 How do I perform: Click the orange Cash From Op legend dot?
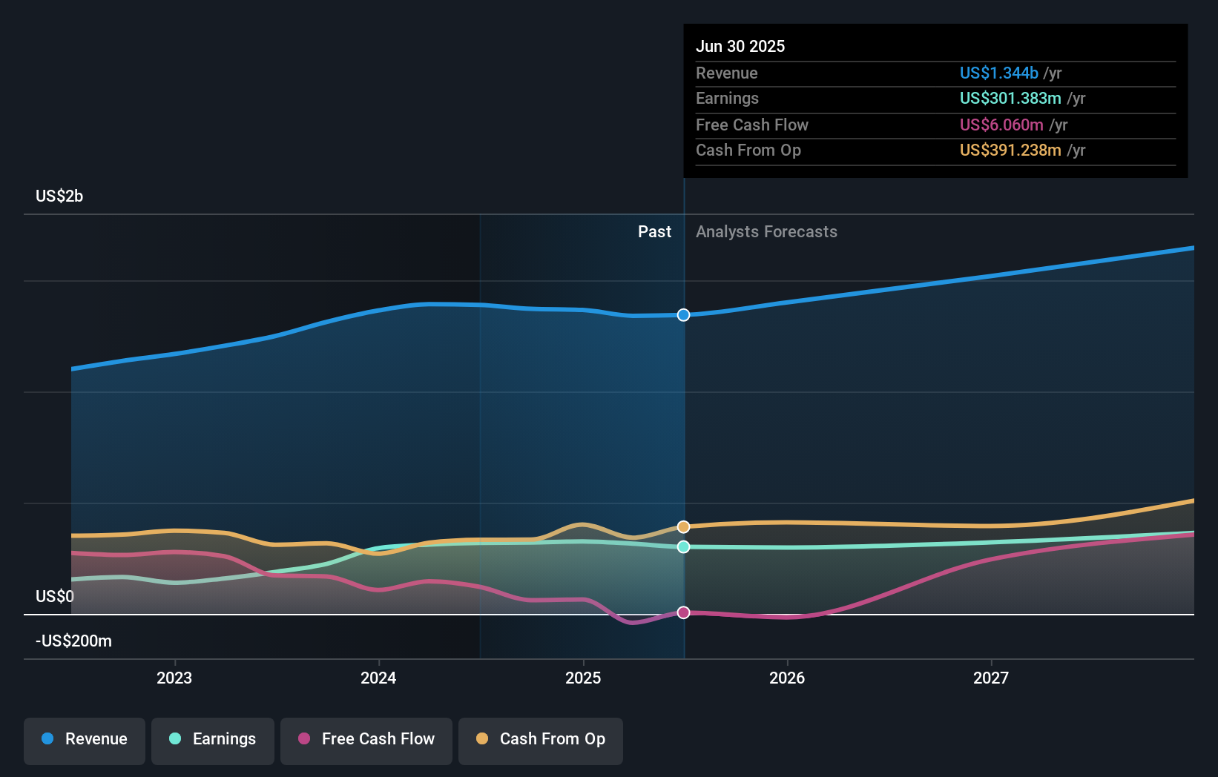click(x=482, y=739)
